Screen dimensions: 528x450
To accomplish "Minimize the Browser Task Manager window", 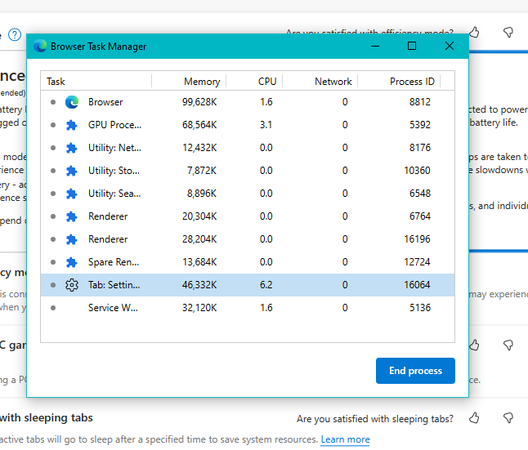I will click(x=375, y=46).
